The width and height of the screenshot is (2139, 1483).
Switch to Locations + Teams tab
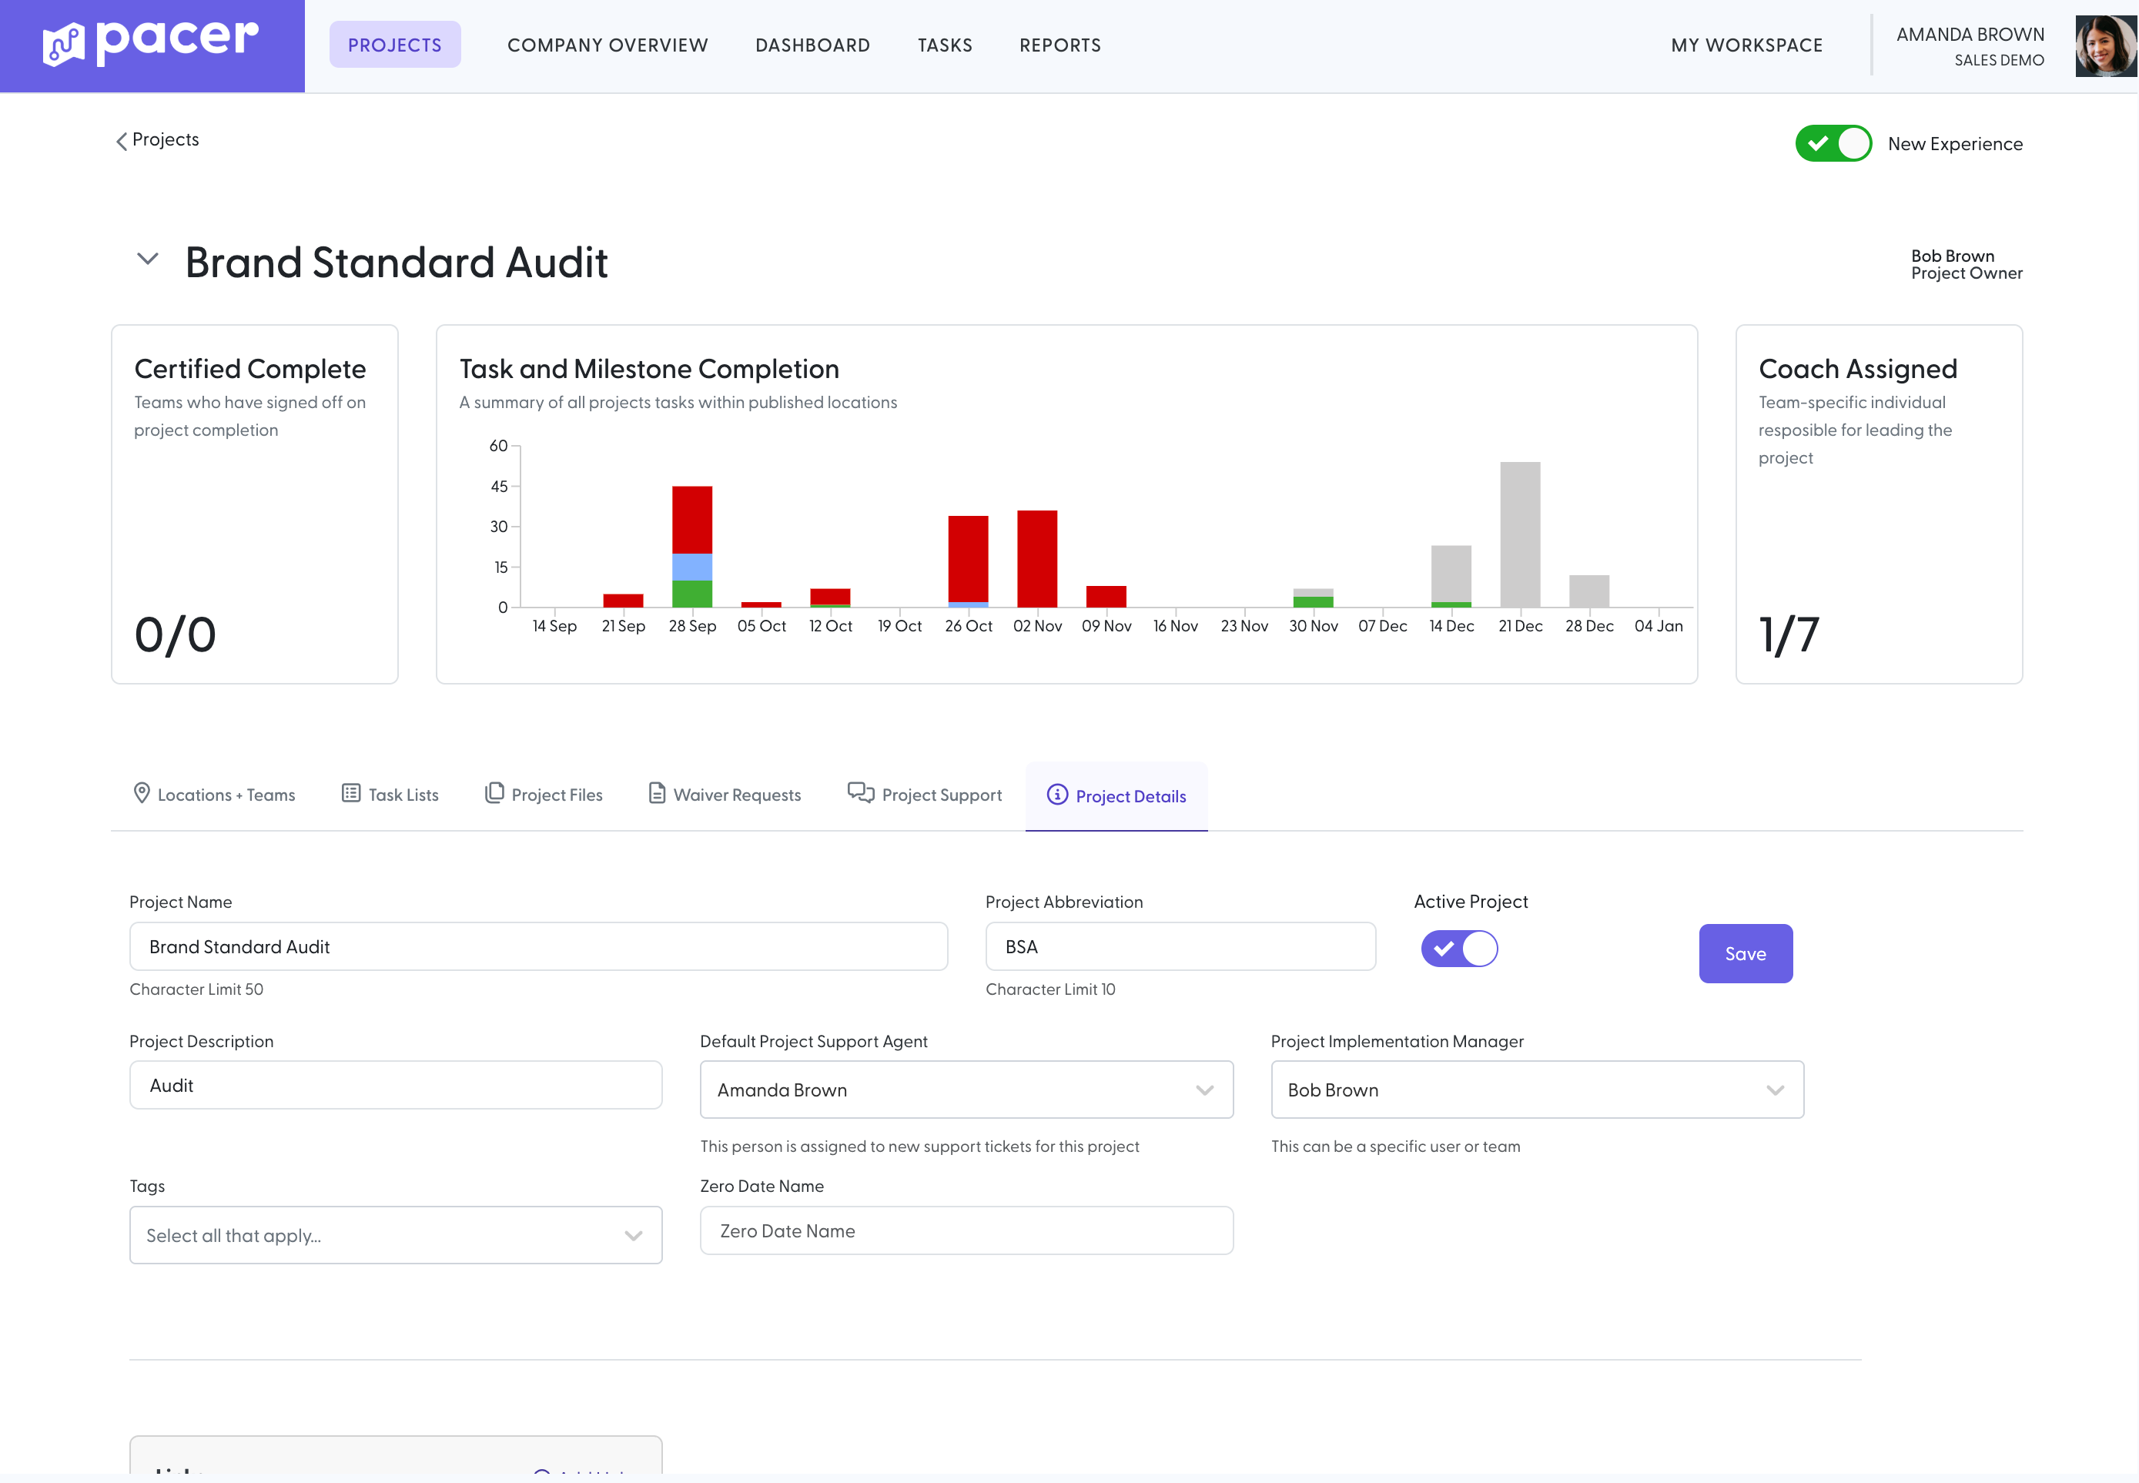click(x=215, y=795)
